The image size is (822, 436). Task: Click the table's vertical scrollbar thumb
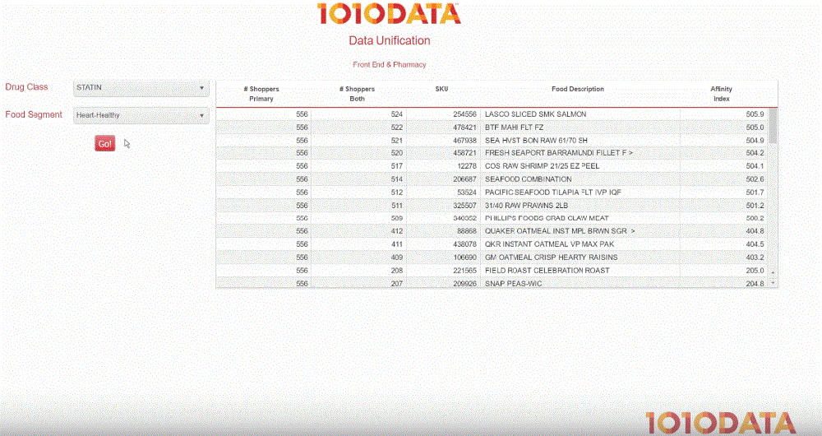pyautogui.click(x=773, y=127)
